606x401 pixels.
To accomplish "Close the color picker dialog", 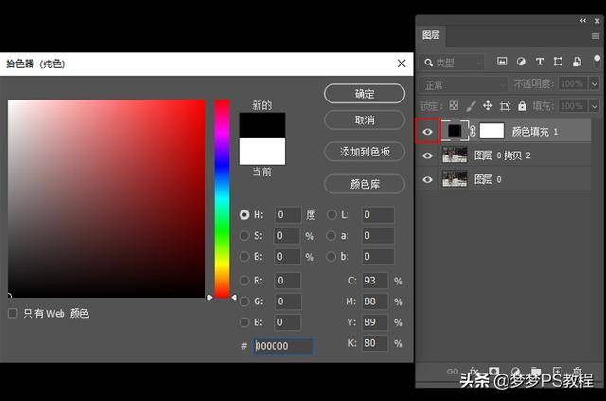I will 401,64.
